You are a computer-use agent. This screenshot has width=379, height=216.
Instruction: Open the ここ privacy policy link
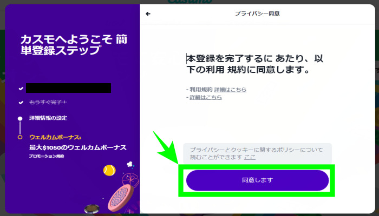(250, 158)
